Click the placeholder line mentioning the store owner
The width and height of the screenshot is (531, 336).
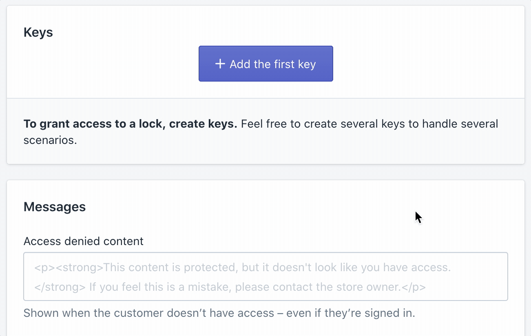click(230, 287)
